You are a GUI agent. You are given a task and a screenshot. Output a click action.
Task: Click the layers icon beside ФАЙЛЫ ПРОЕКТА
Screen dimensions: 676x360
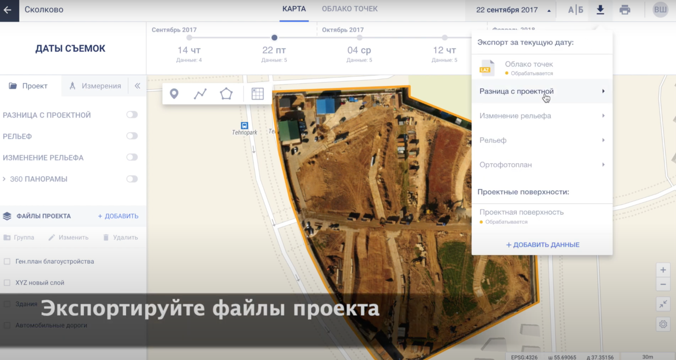(x=7, y=216)
